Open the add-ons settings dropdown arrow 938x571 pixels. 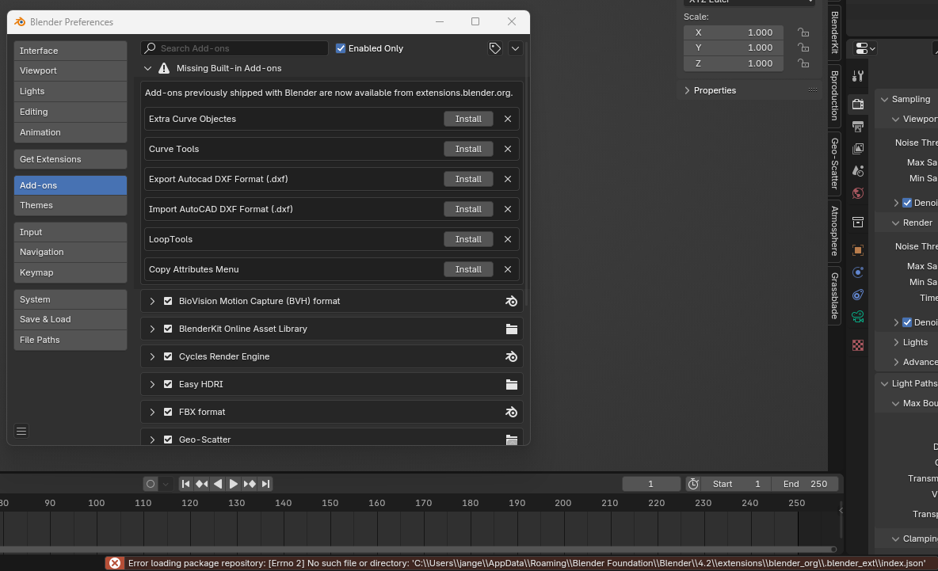(x=515, y=48)
